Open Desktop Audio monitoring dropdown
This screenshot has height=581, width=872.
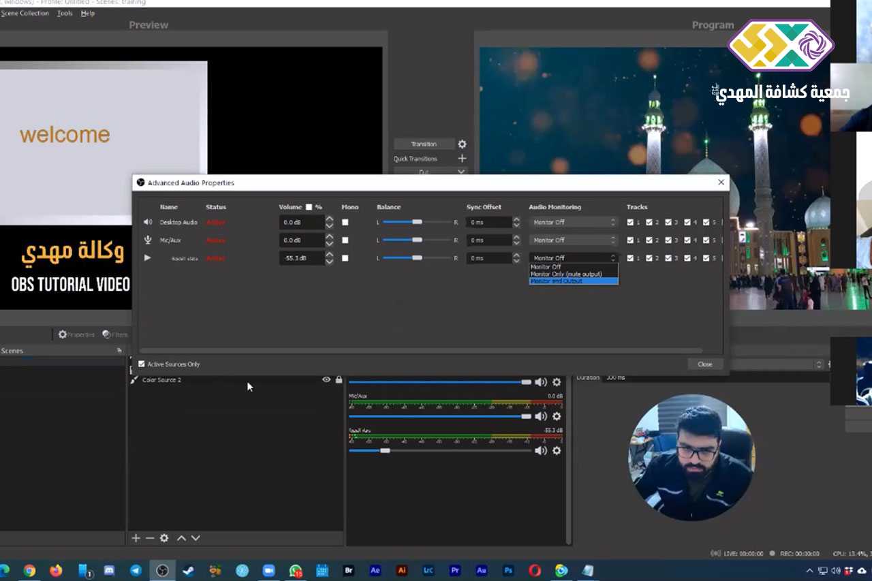pyautogui.click(x=573, y=222)
